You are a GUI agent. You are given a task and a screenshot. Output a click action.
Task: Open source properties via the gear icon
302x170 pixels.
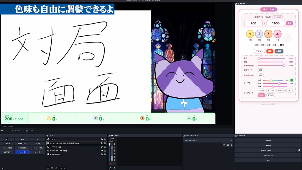(56, 168)
